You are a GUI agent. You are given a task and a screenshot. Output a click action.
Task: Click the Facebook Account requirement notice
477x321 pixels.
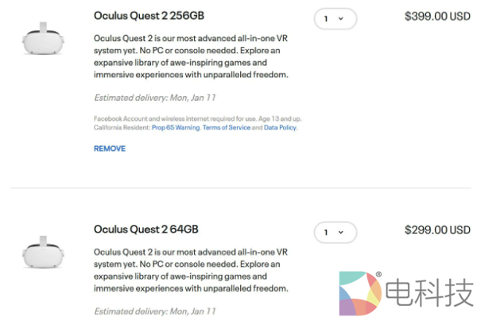tap(197, 119)
